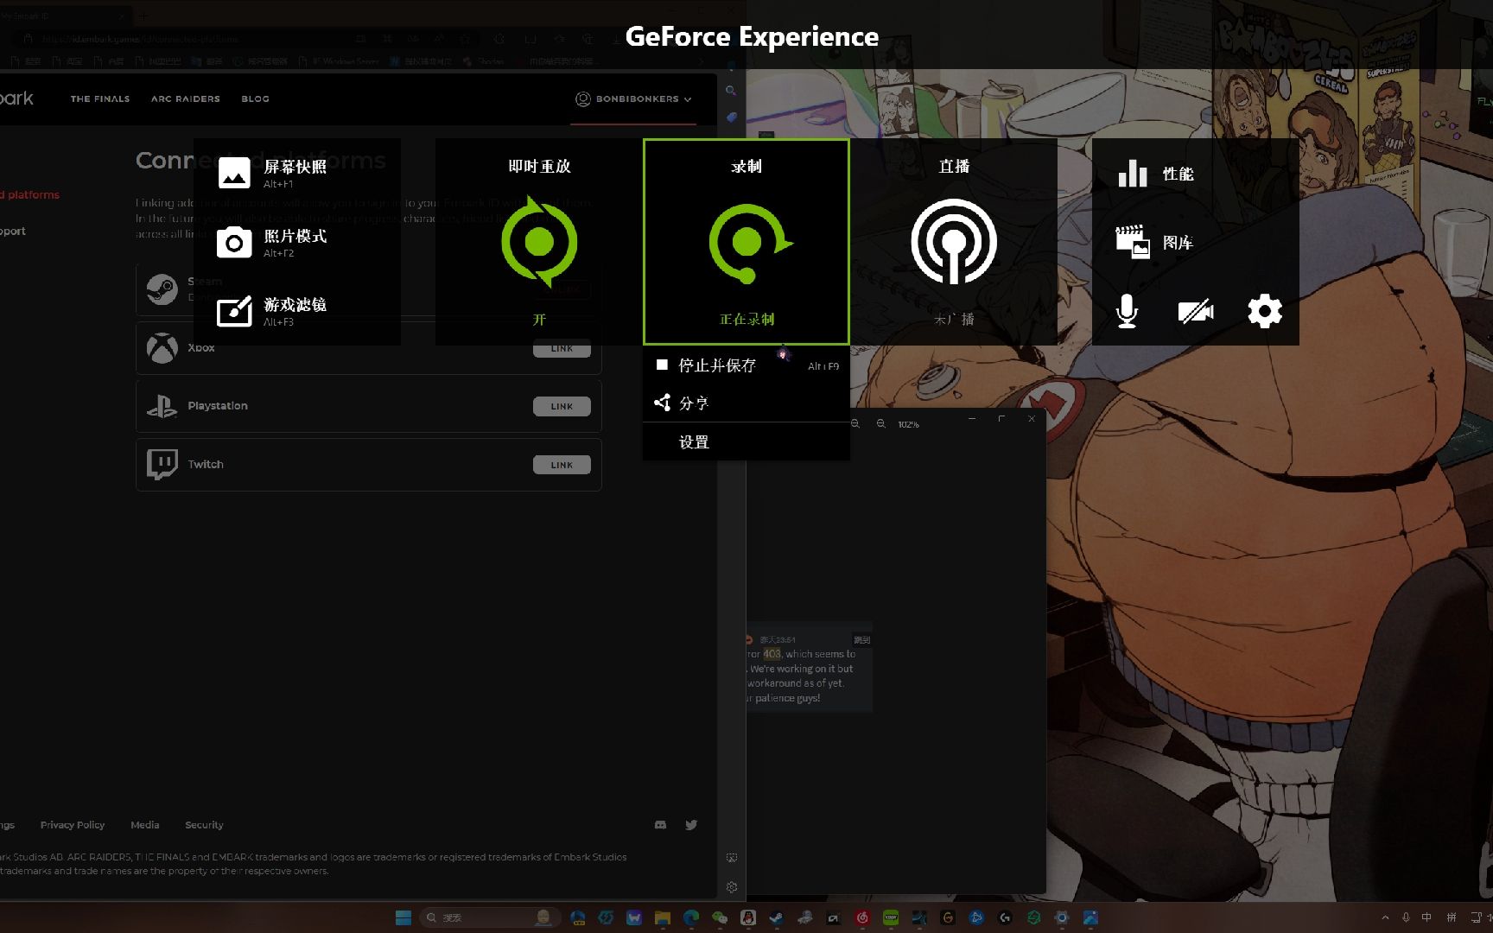This screenshot has width=1493, height=933.
Task: Open the 游戏滤镜 game filter icon
Action: [x=234, y=312]
